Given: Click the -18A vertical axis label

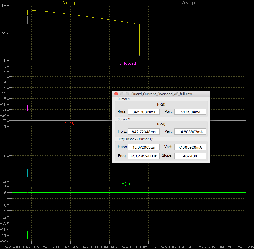Looking at the screenshot, I should (5, 104).
